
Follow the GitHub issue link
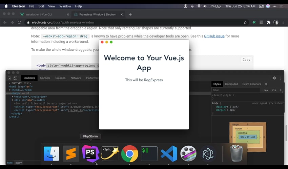(x=214, y=36)
